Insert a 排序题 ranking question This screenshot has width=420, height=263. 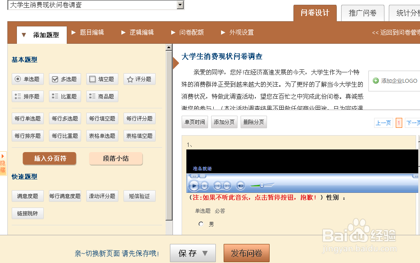(27, 96)
